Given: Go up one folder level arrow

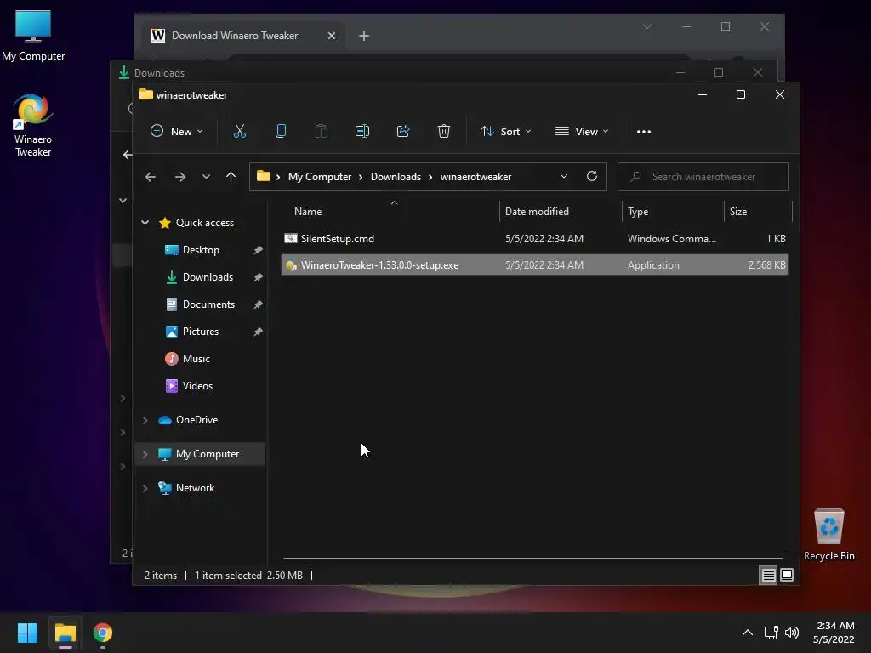Looking at the screenshot, I should (231, 177).
